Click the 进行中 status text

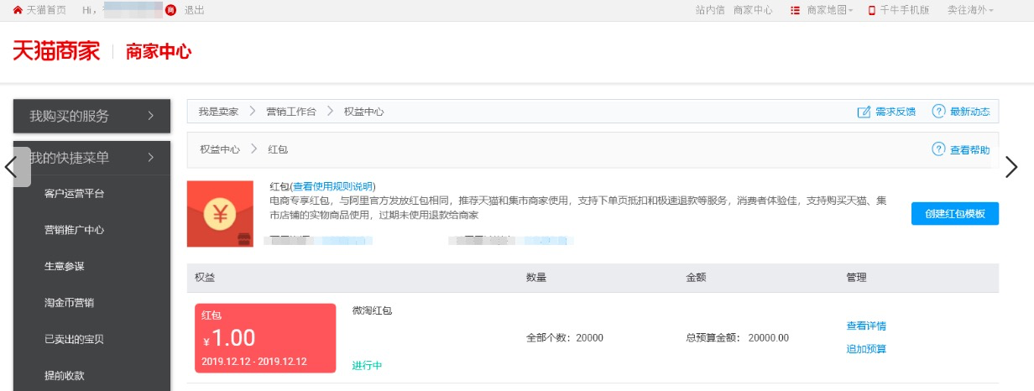367,366
